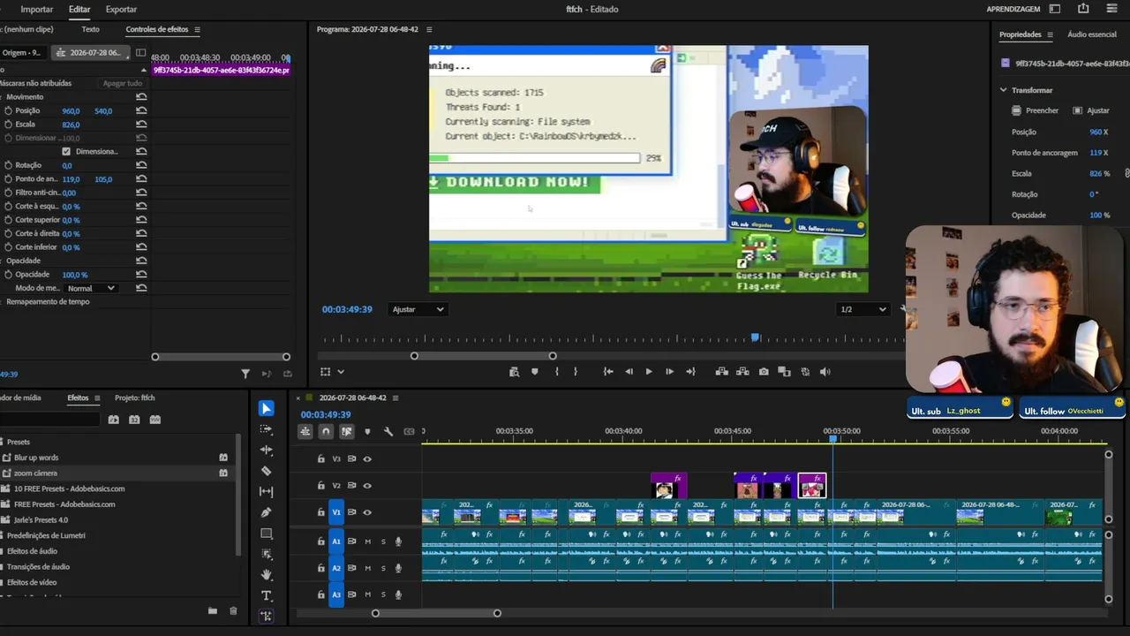1130x636 pixels.
Task: Step forward one frame in program monitor
Action: [669, 372]
